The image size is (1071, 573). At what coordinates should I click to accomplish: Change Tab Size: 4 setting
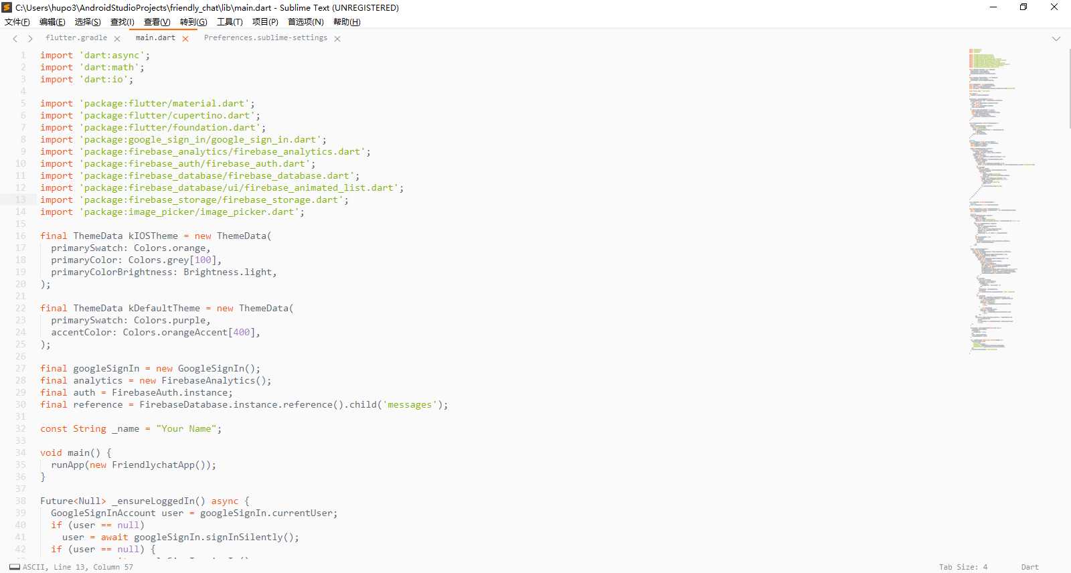tap(963, 567)
